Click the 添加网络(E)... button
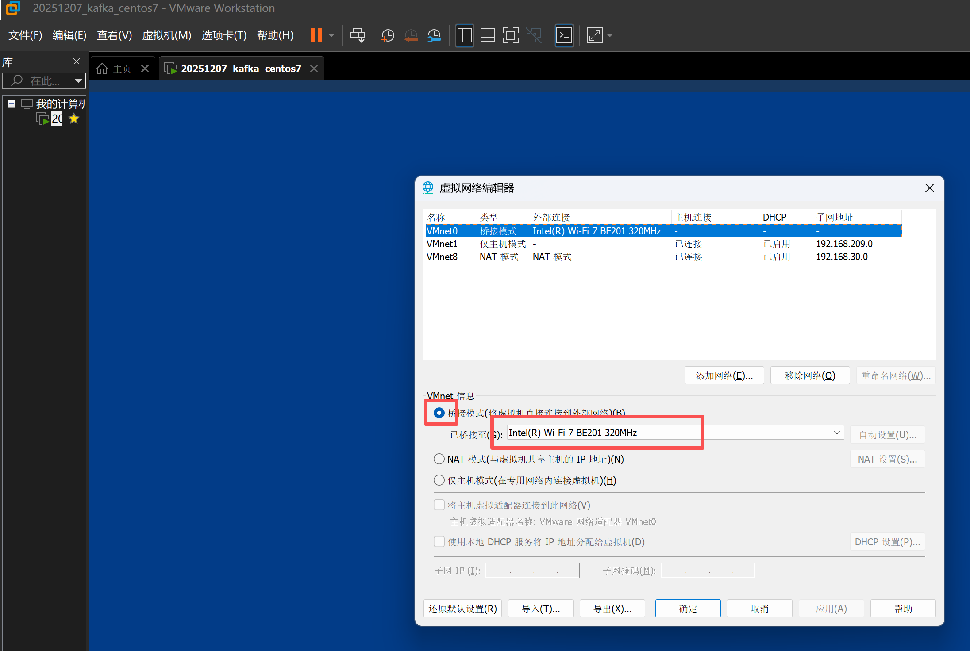This screenshot has width=970, height=651. point(724,375)
